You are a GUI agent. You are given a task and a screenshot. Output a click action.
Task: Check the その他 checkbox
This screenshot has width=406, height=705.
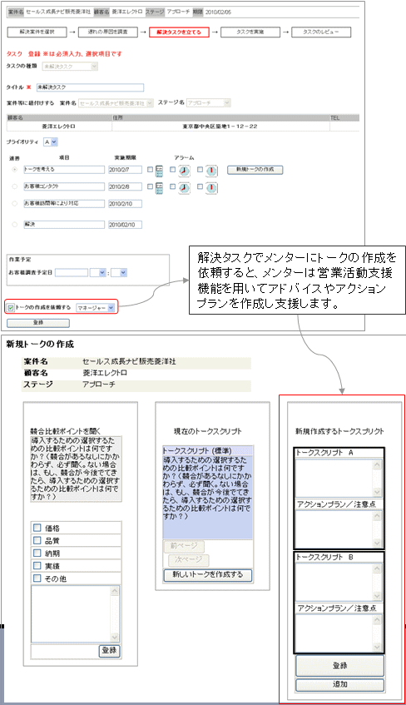coord(37,578)
